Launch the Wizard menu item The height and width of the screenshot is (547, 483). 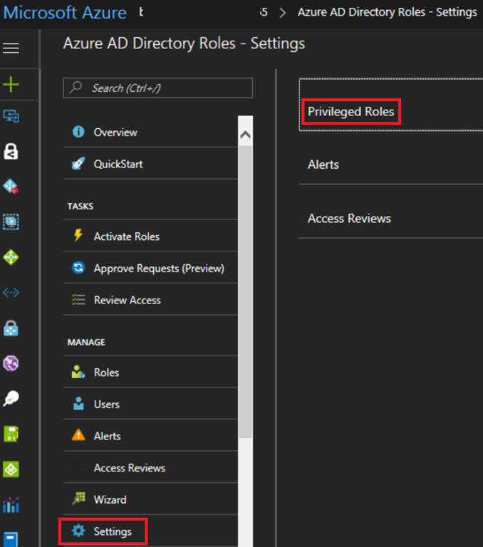click(110, 499)
